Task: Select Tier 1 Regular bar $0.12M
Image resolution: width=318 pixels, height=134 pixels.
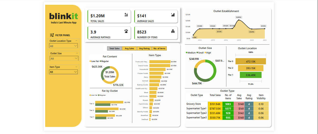Action: tap(101, 118)
